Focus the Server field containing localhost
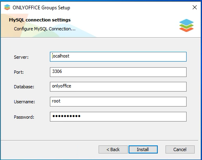202x160 pixels. click(118, 57)
